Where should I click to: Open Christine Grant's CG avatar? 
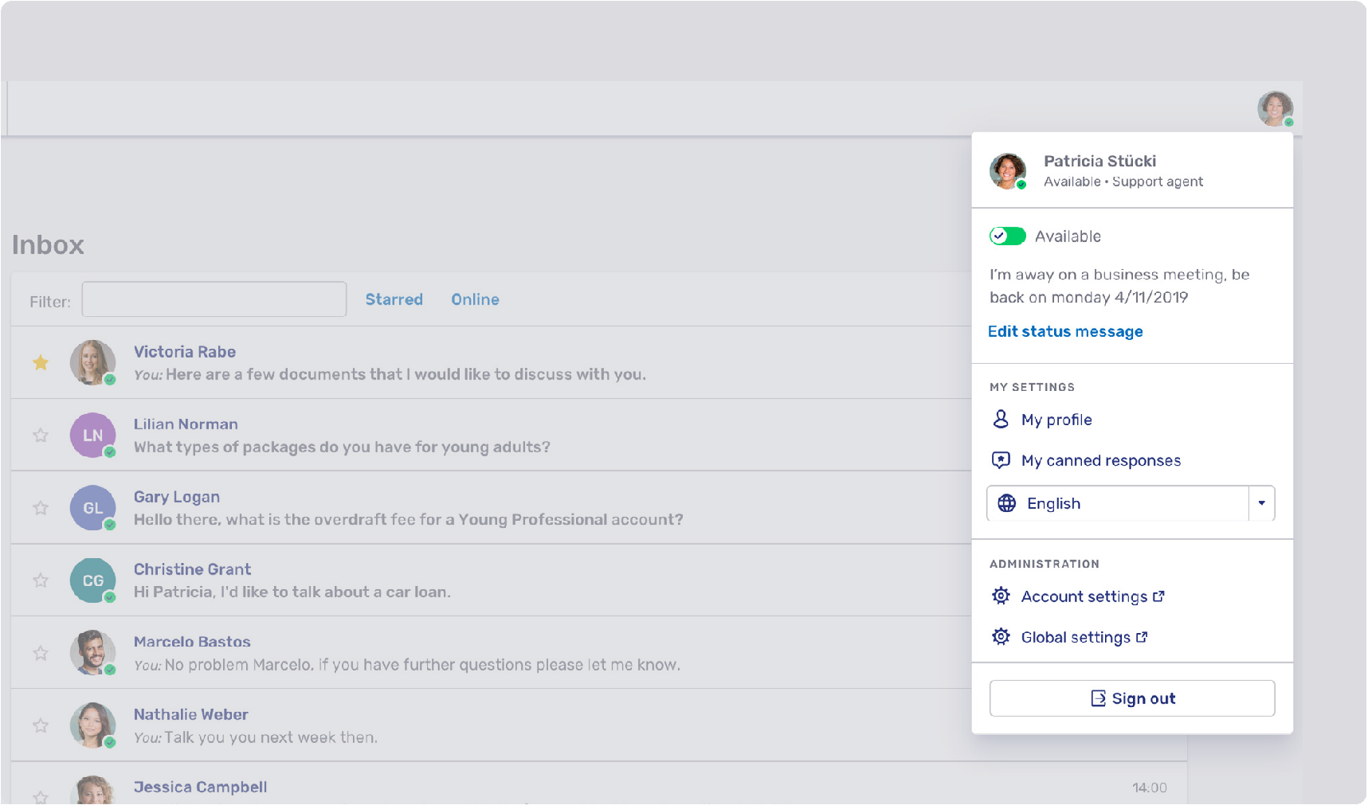[x=92, y=580]
